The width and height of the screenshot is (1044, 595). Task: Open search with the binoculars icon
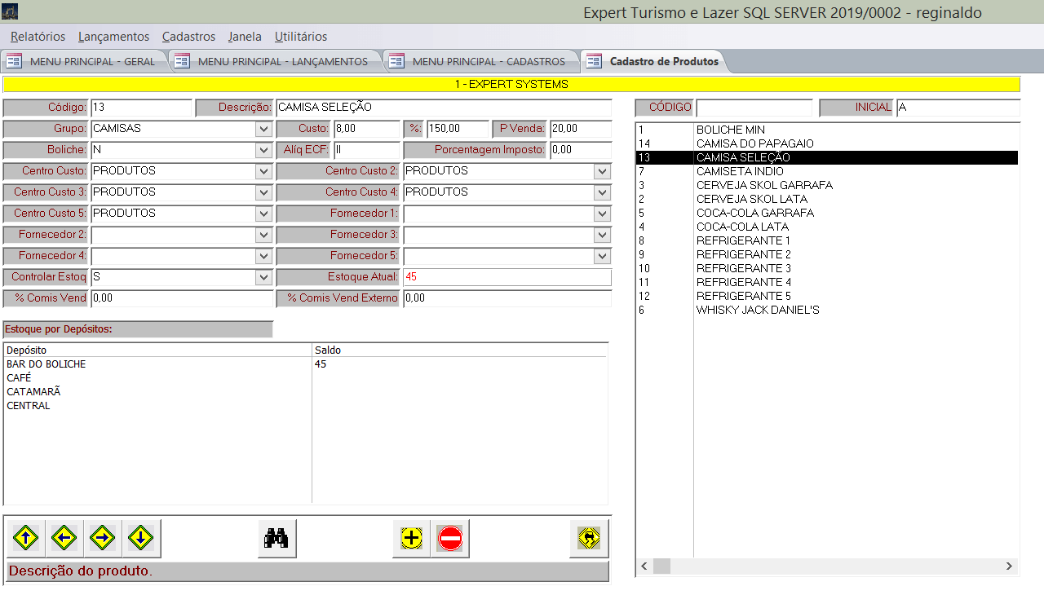pos(276,538)
